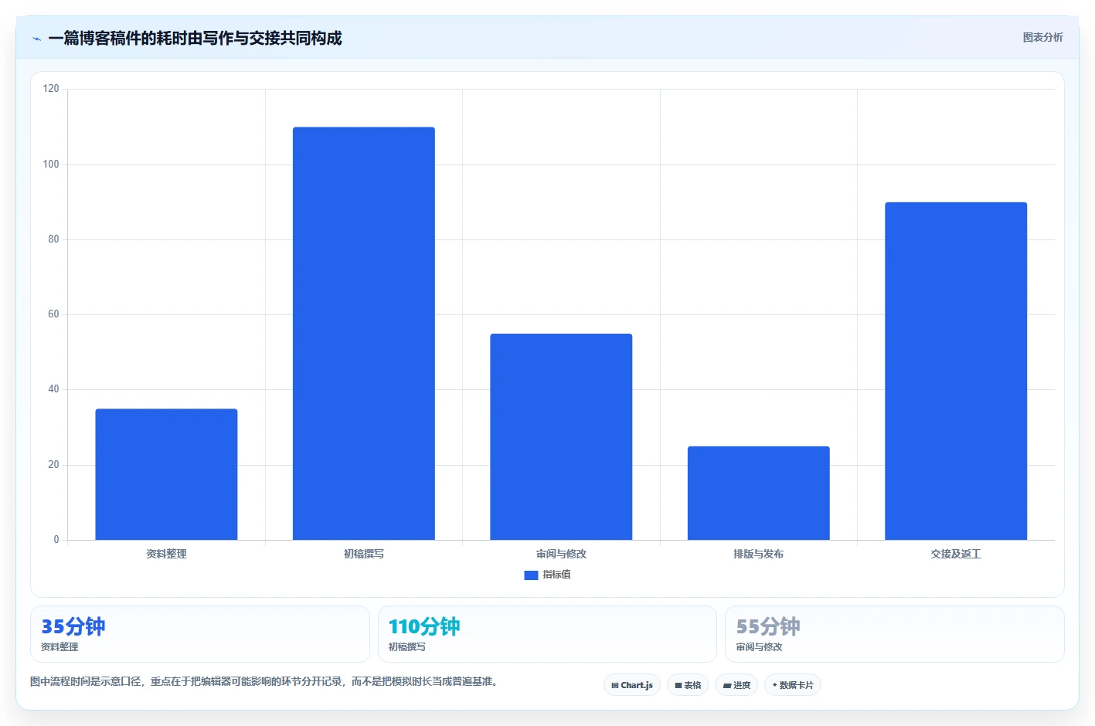Select the 交接及返工 bar in the chart
Image resolution: width=1095 pixels, height=726 pixels.
click(956, 371)
